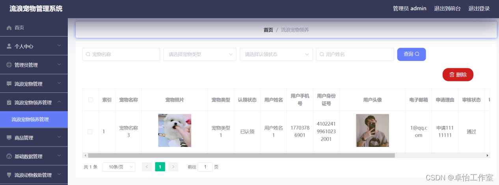Click the scrollbar's right arrow in table

(x=488, y=156)
